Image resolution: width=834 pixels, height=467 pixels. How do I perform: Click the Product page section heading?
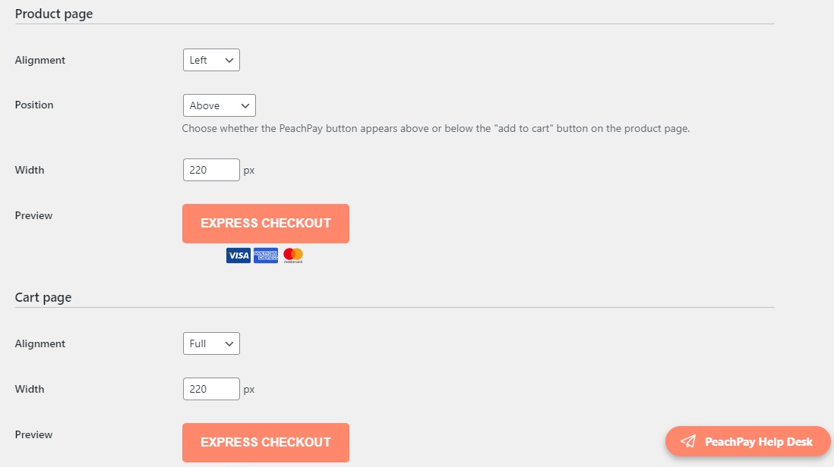[x=54, y=14]
